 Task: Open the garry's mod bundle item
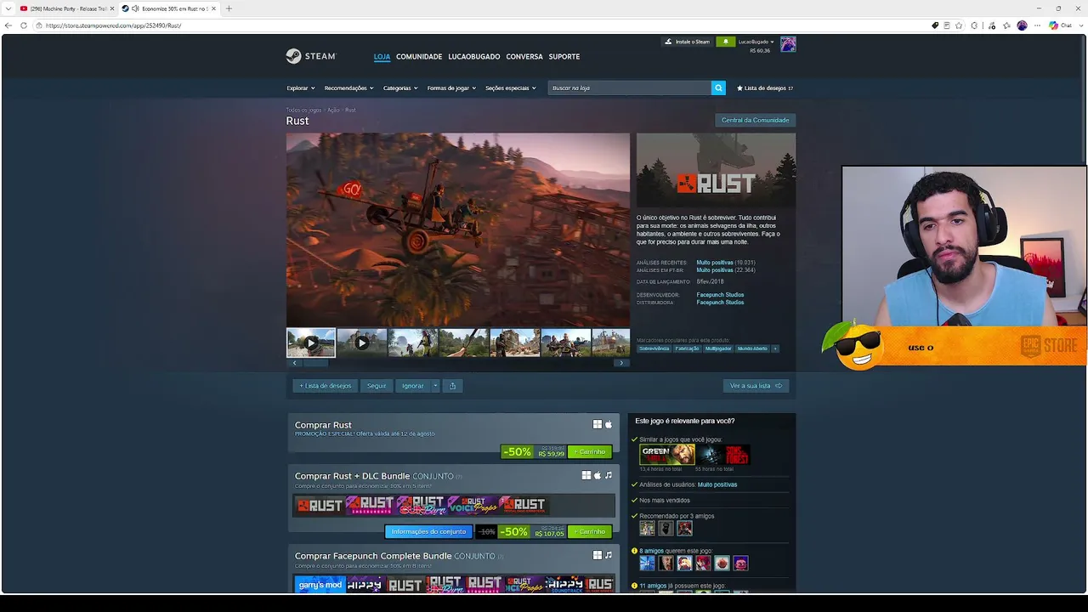click(320, 585)
